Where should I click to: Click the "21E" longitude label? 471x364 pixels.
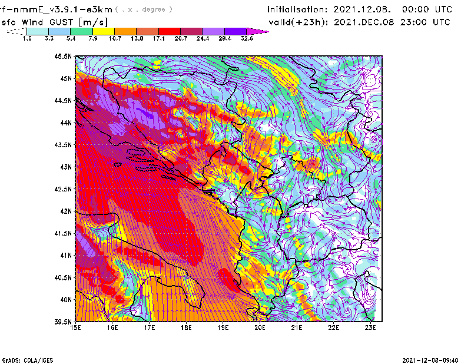[297, 327]
